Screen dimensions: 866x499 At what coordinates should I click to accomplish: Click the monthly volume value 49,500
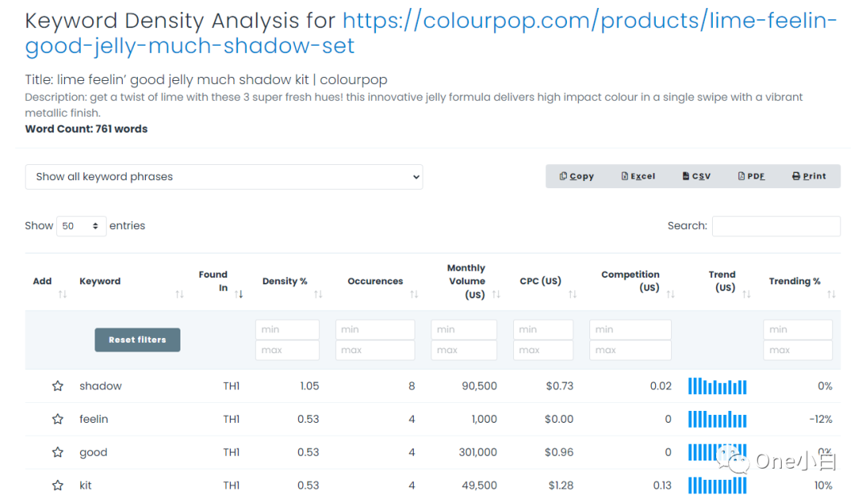480,485
